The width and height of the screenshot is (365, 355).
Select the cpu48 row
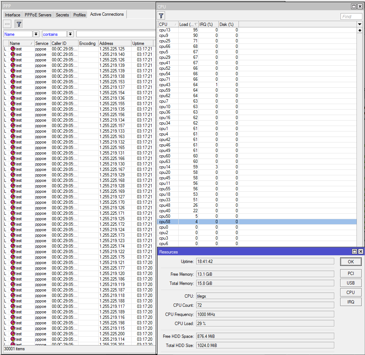257,205
